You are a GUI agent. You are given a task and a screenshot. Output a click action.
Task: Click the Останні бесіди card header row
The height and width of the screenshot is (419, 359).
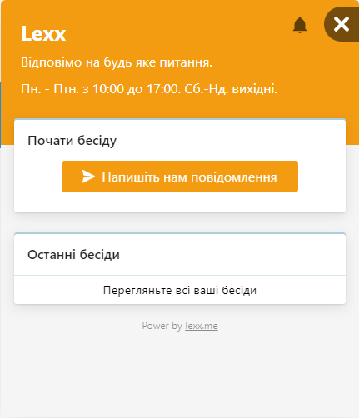(180, 255)
